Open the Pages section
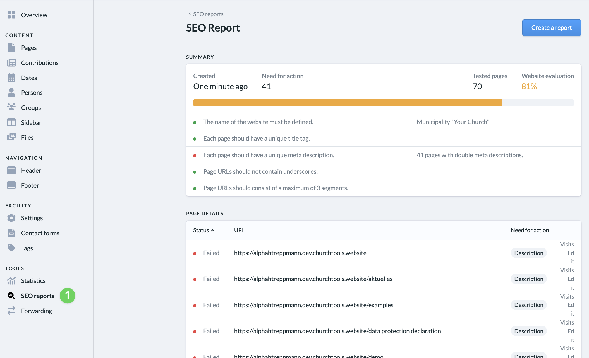This screenshot has width=589, height=358. tap(29, 48)
